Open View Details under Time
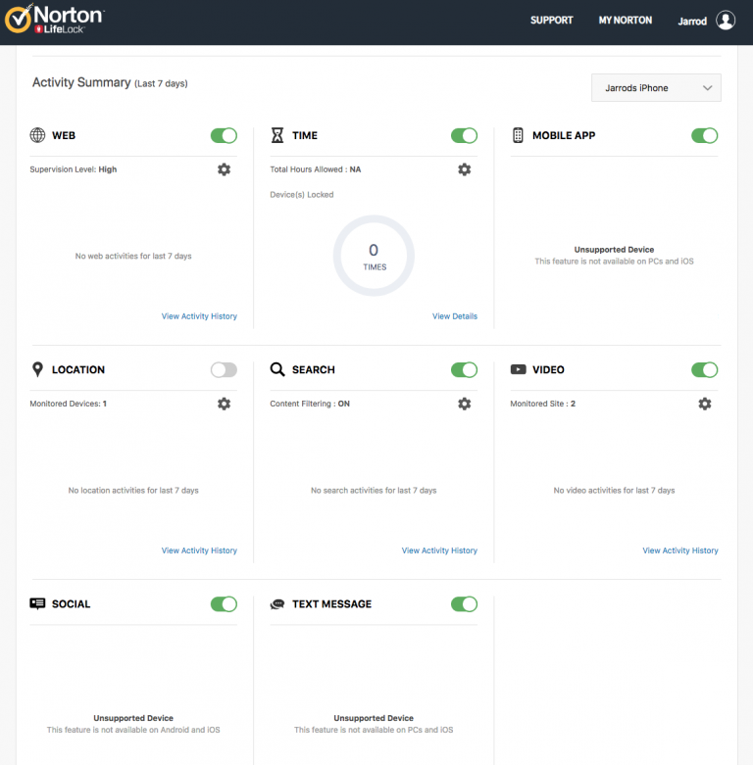This screenshot has height=765, width=753. [x=454, y=316]
